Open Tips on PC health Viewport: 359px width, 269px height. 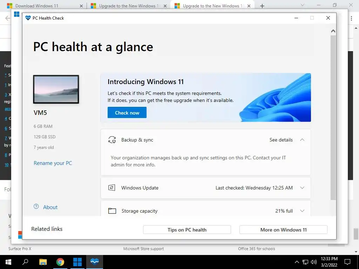point(187,230)
